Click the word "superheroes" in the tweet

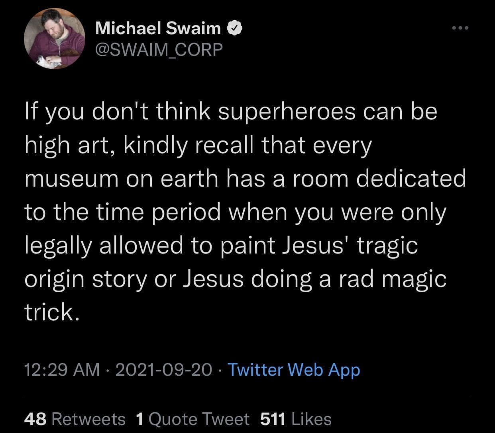(x=286, y=112)
